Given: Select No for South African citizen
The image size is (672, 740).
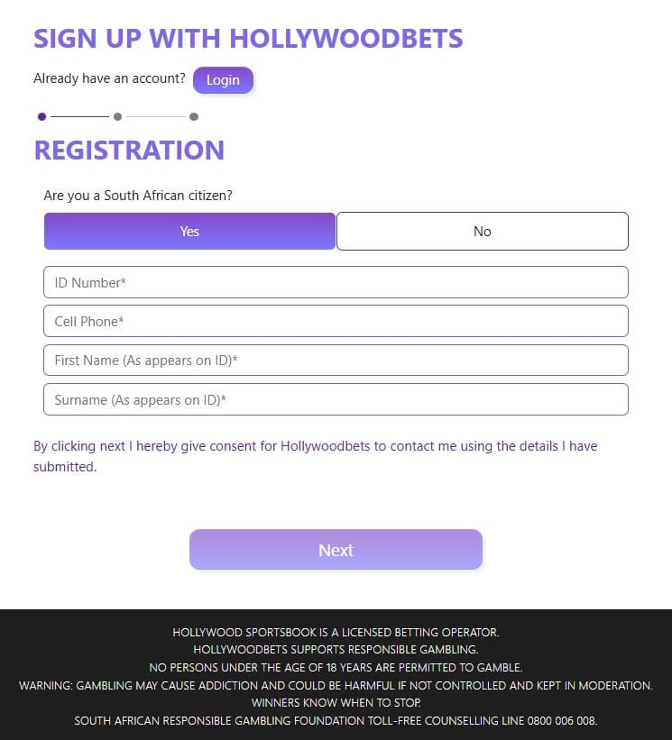Looking at the screenshot, I should (x=483, y=232).
